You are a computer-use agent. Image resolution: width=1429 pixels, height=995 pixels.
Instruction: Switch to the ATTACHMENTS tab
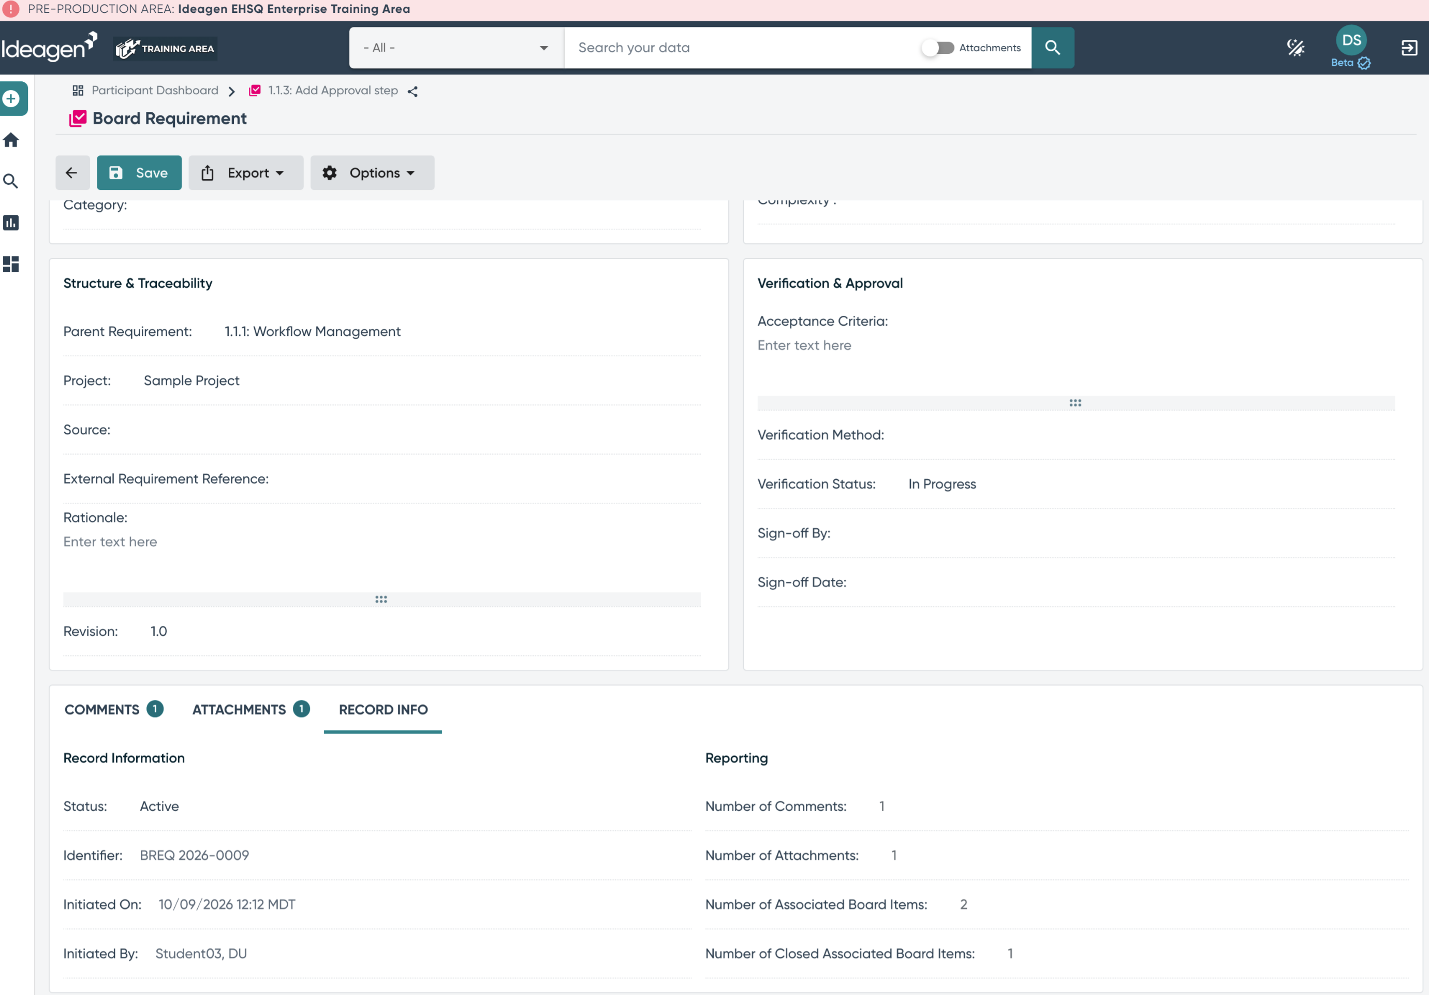pos(250,709)
